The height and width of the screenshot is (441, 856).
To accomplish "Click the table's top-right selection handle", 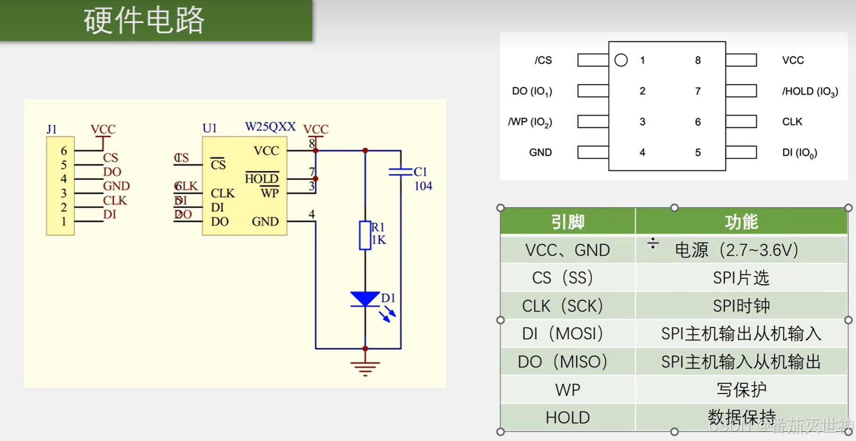I will [848, 208].
